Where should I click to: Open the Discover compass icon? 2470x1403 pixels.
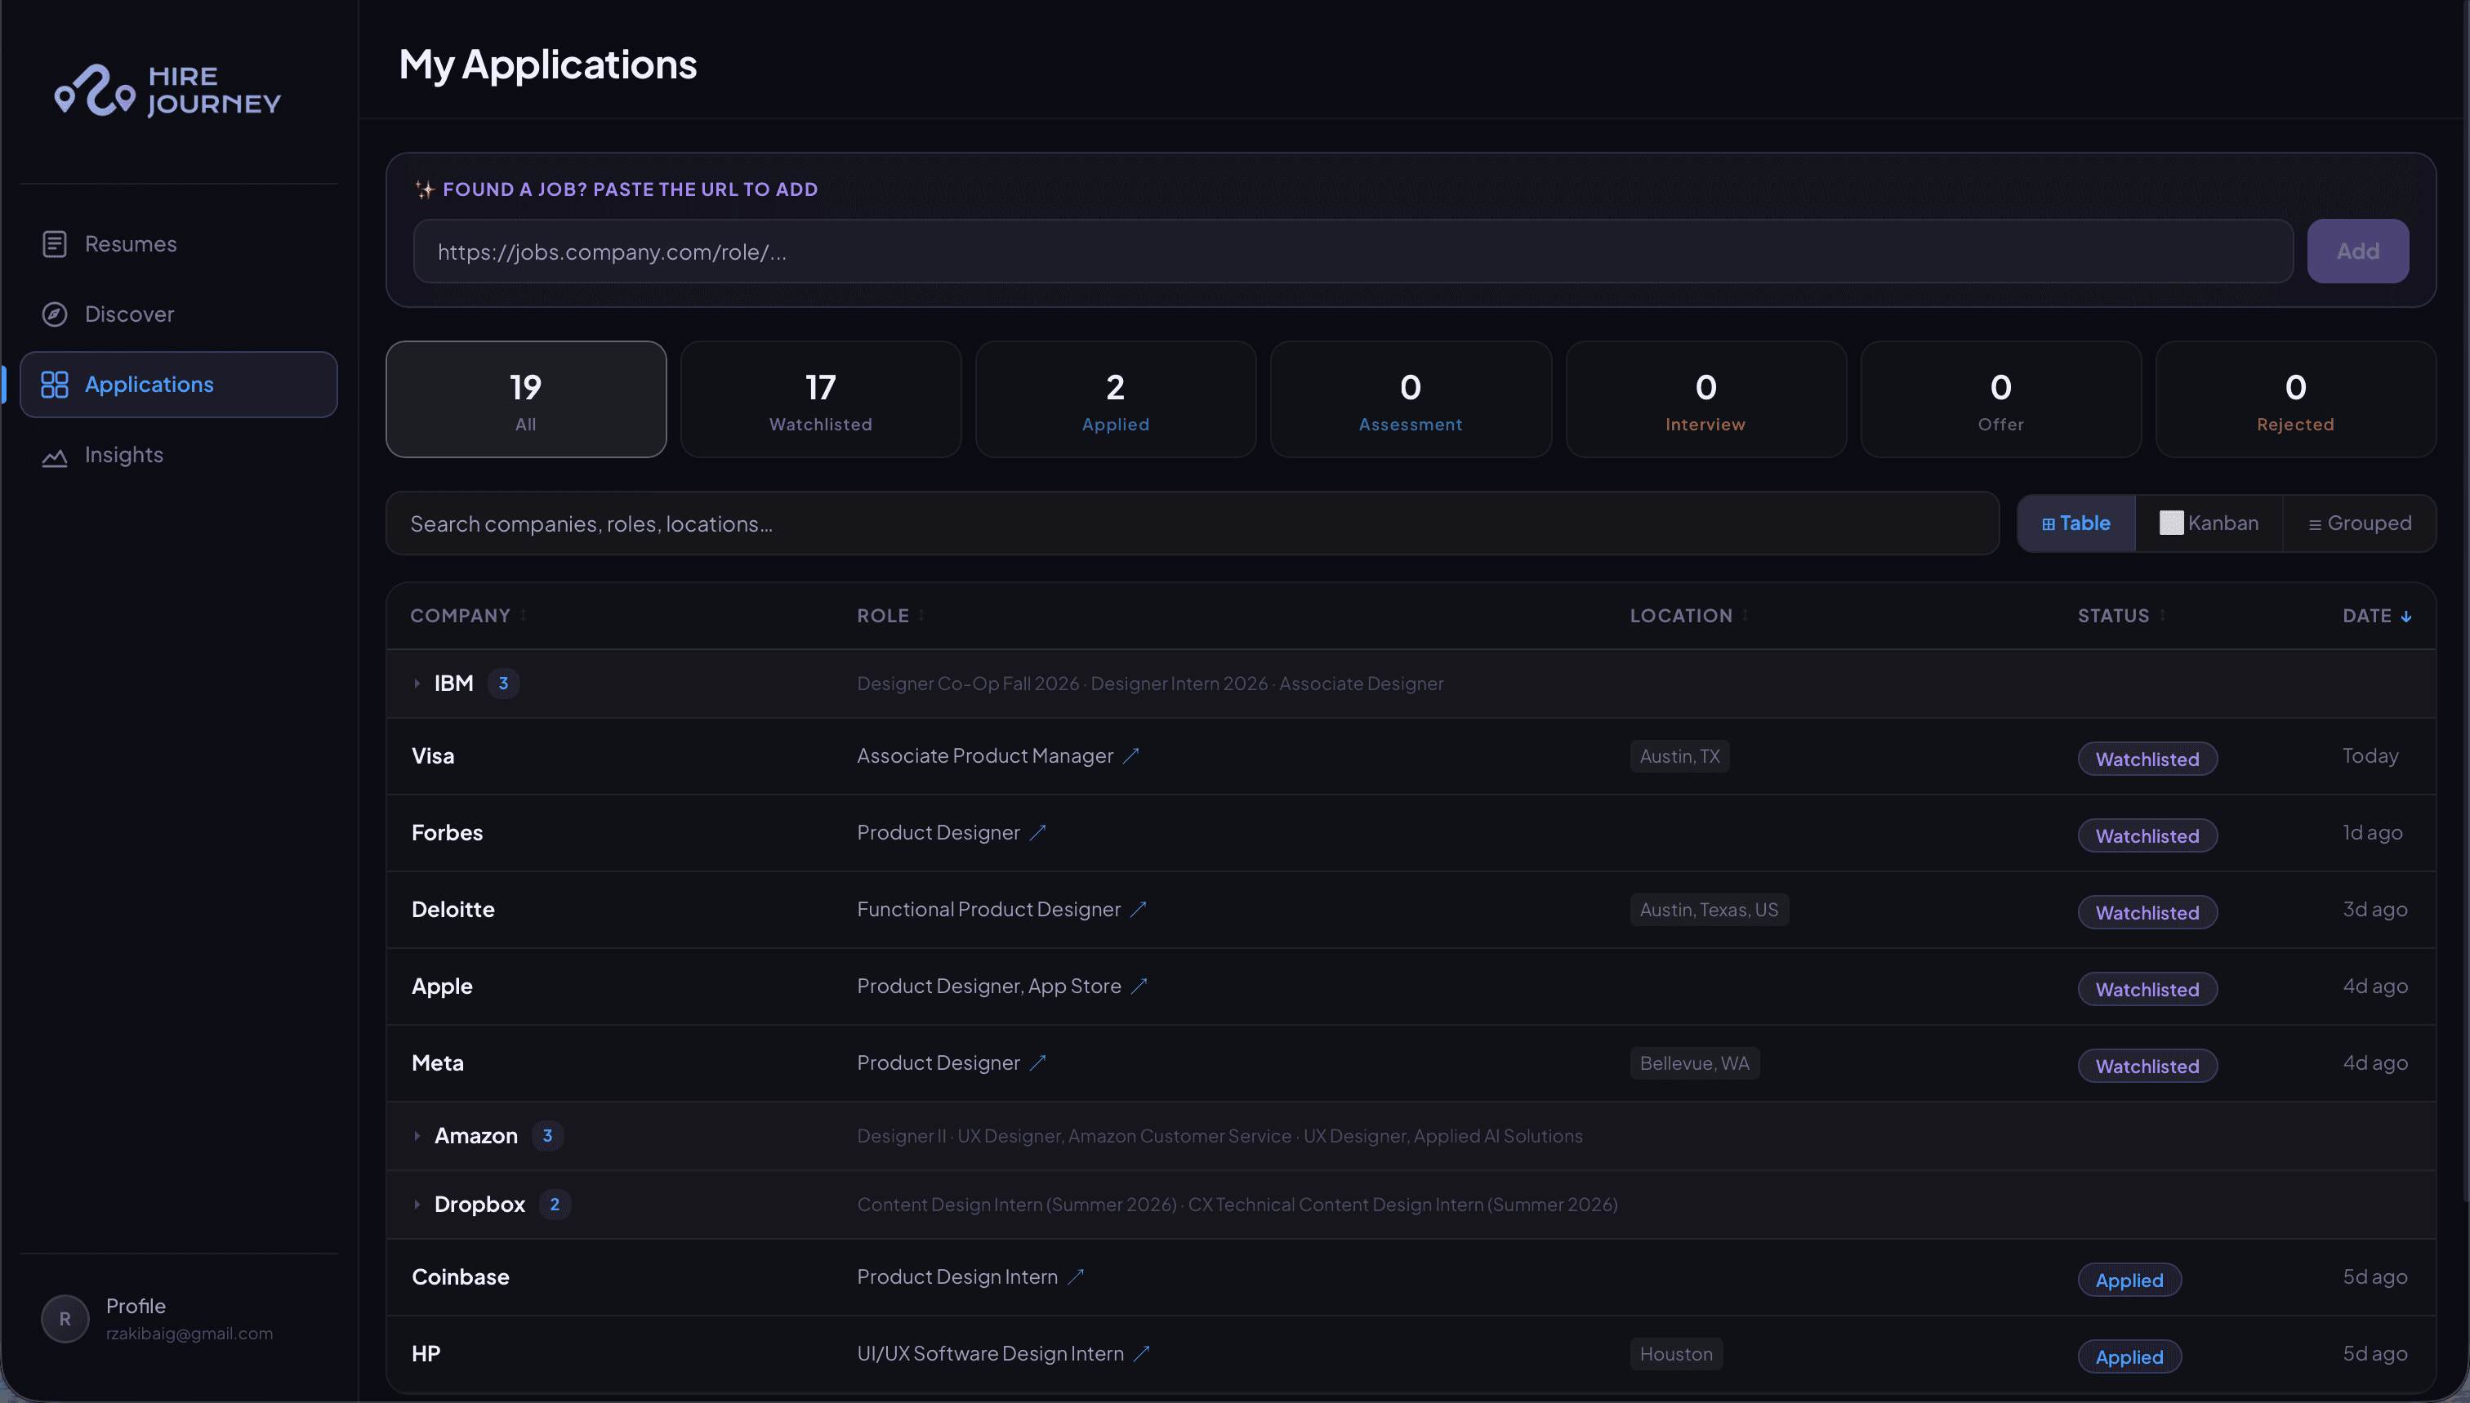coord(54,314)
